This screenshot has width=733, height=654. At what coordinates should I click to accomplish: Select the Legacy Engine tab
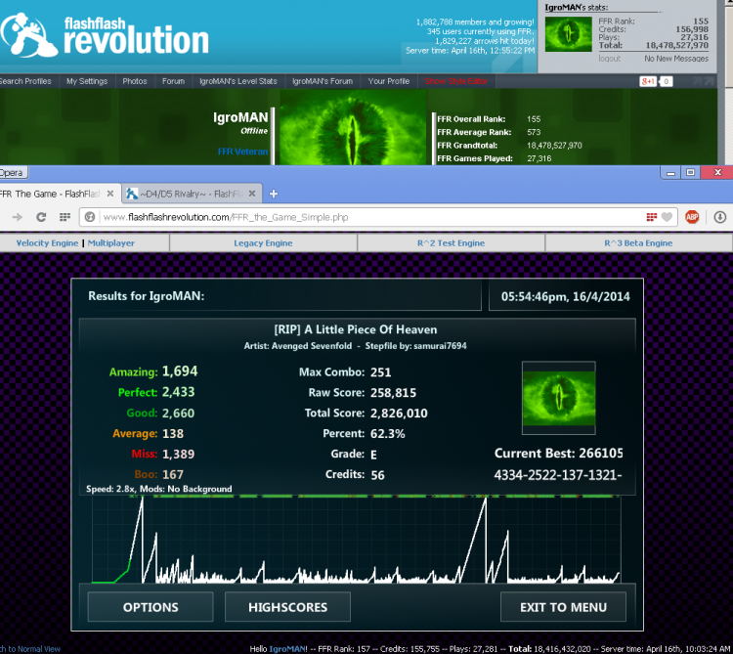click(x=263, y=243)
